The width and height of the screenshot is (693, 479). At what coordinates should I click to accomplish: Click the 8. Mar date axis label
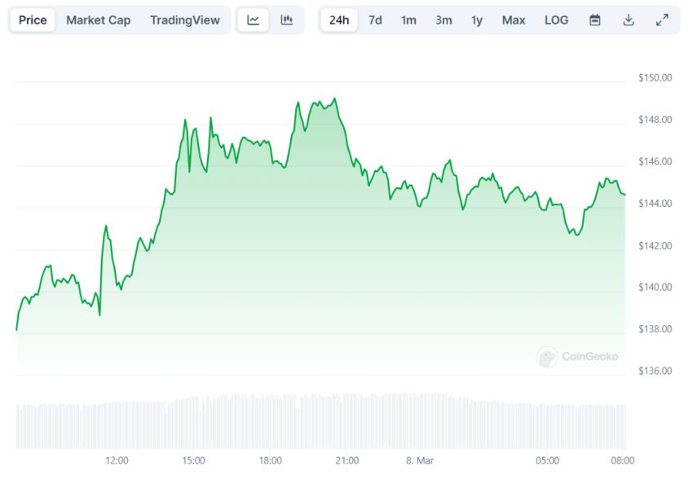pos(420,461)
